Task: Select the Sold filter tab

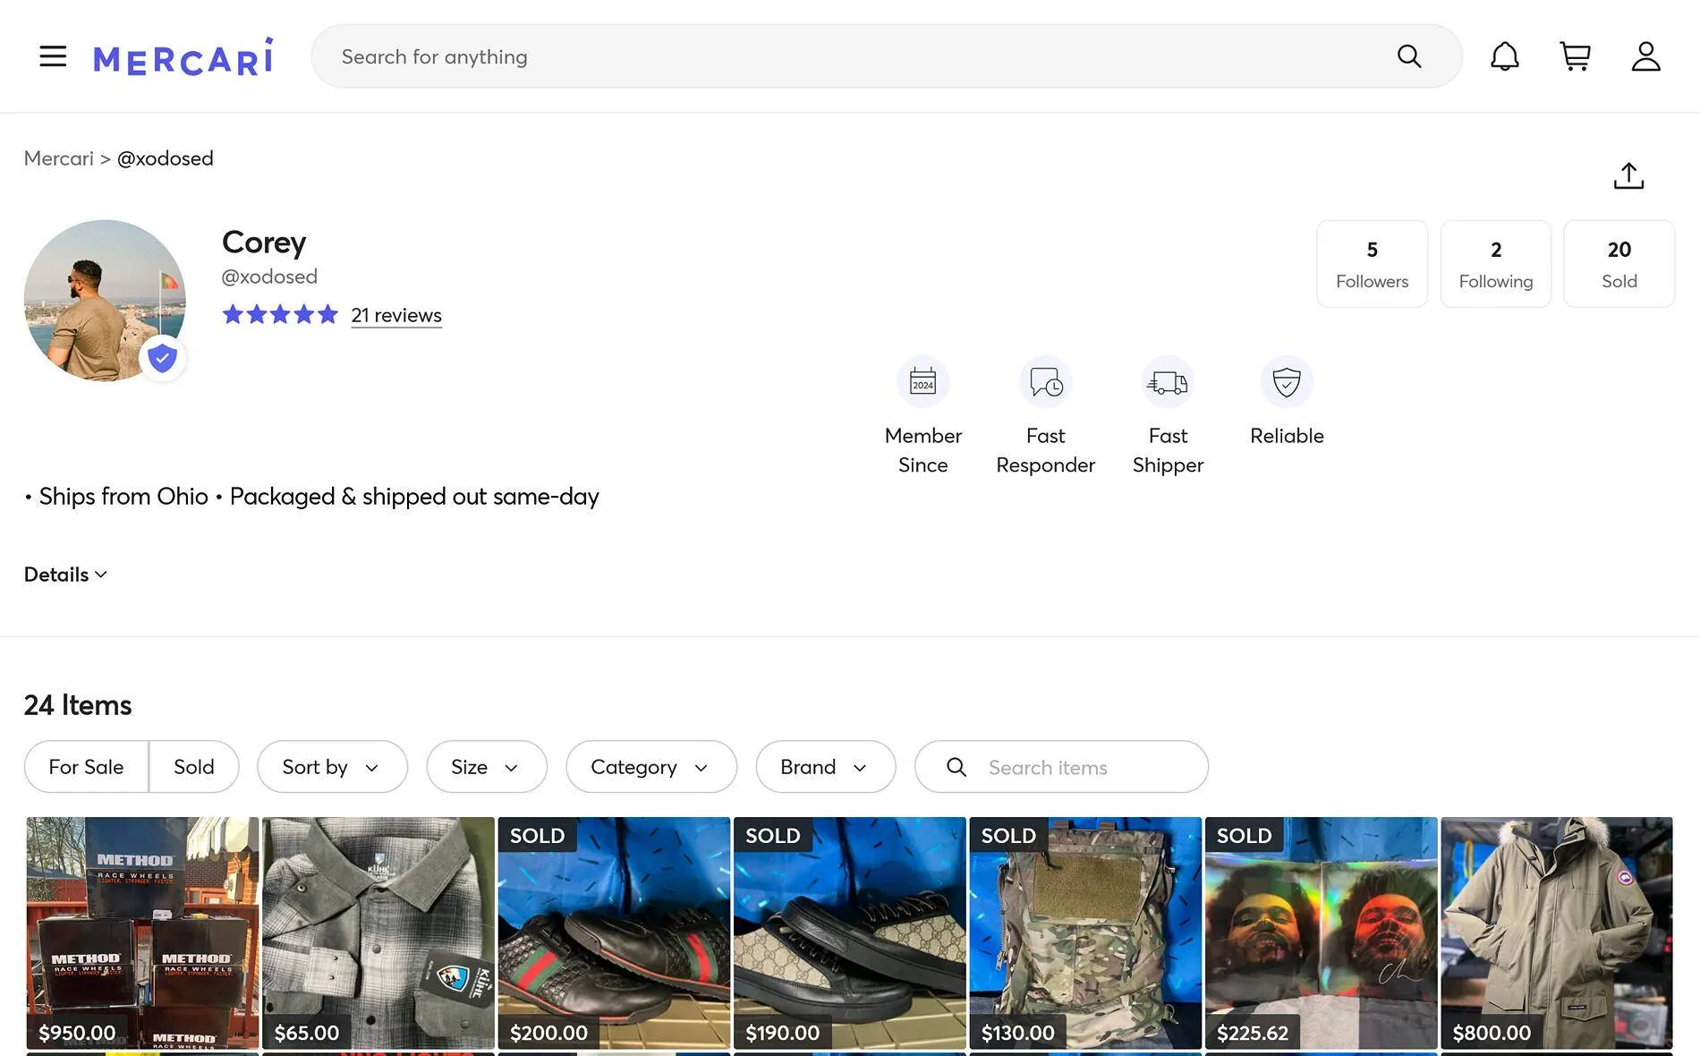Action: click(x=194, y=767)
